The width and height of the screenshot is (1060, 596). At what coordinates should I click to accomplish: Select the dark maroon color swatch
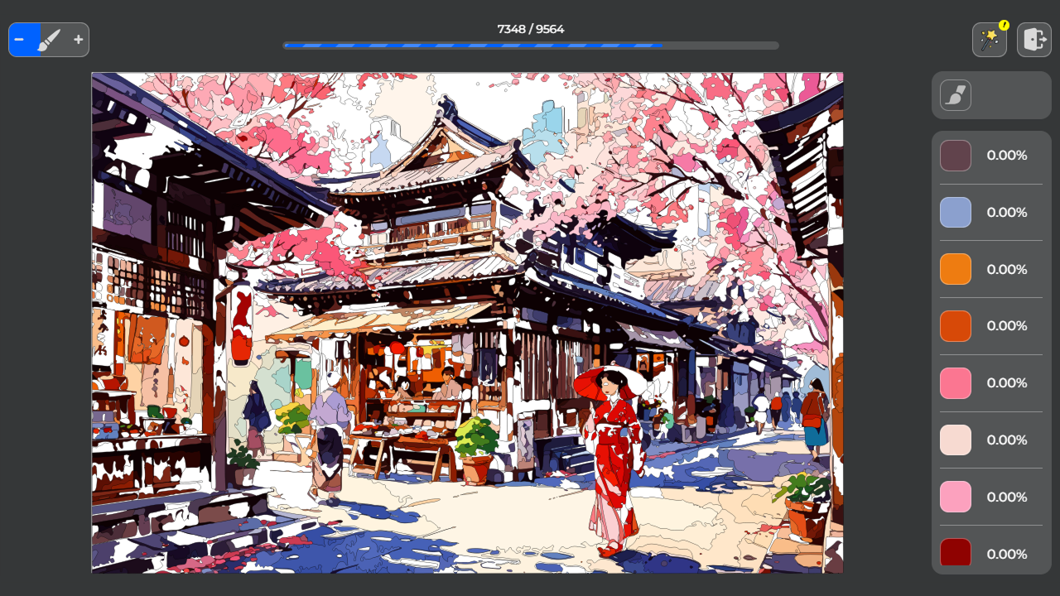955,155
